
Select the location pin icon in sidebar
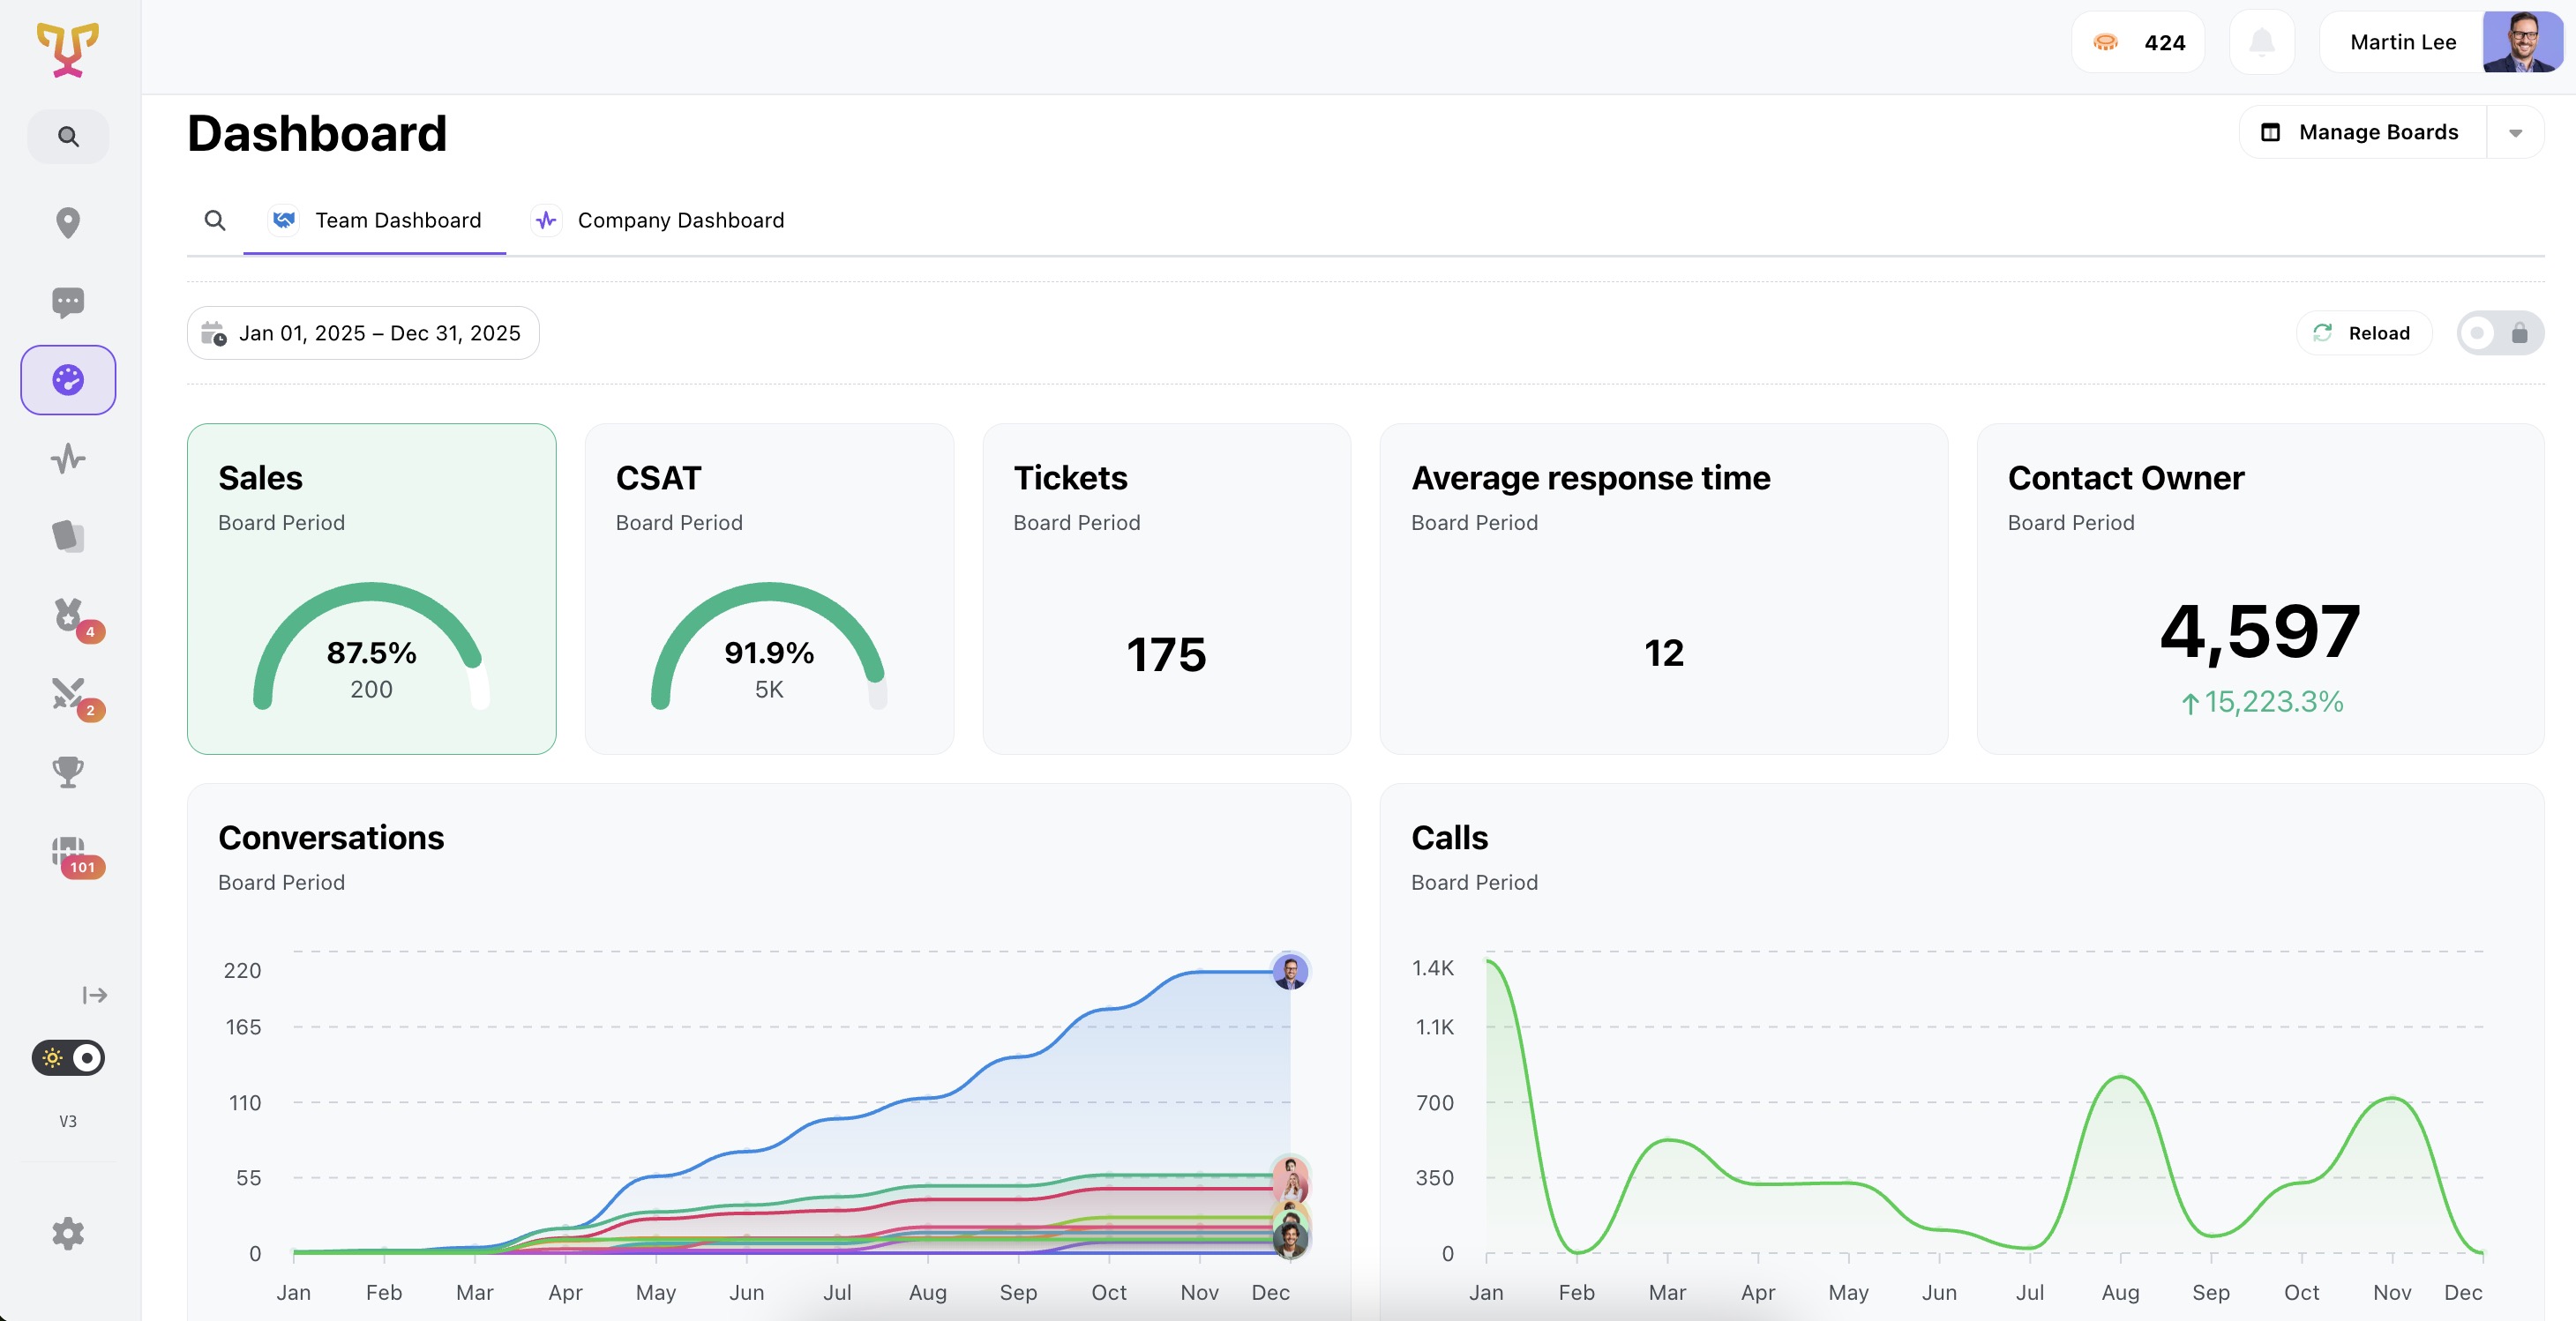click(67, 223)
